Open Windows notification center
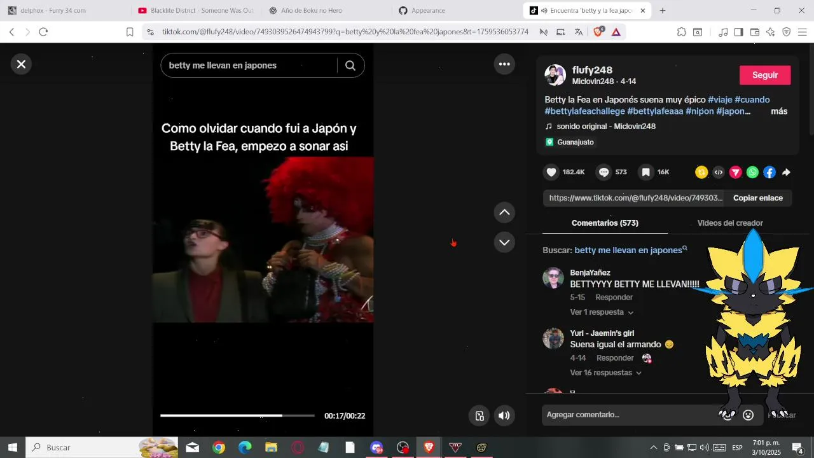Screen dimensions: 814x458 (x=797, y=448)
